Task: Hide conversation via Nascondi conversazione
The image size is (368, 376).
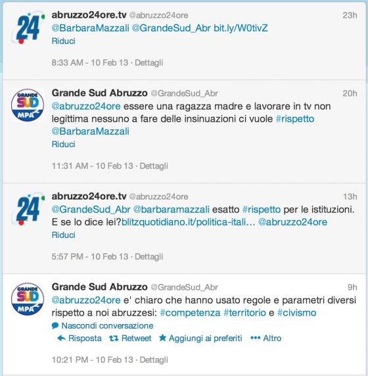Action: [107, 325]
